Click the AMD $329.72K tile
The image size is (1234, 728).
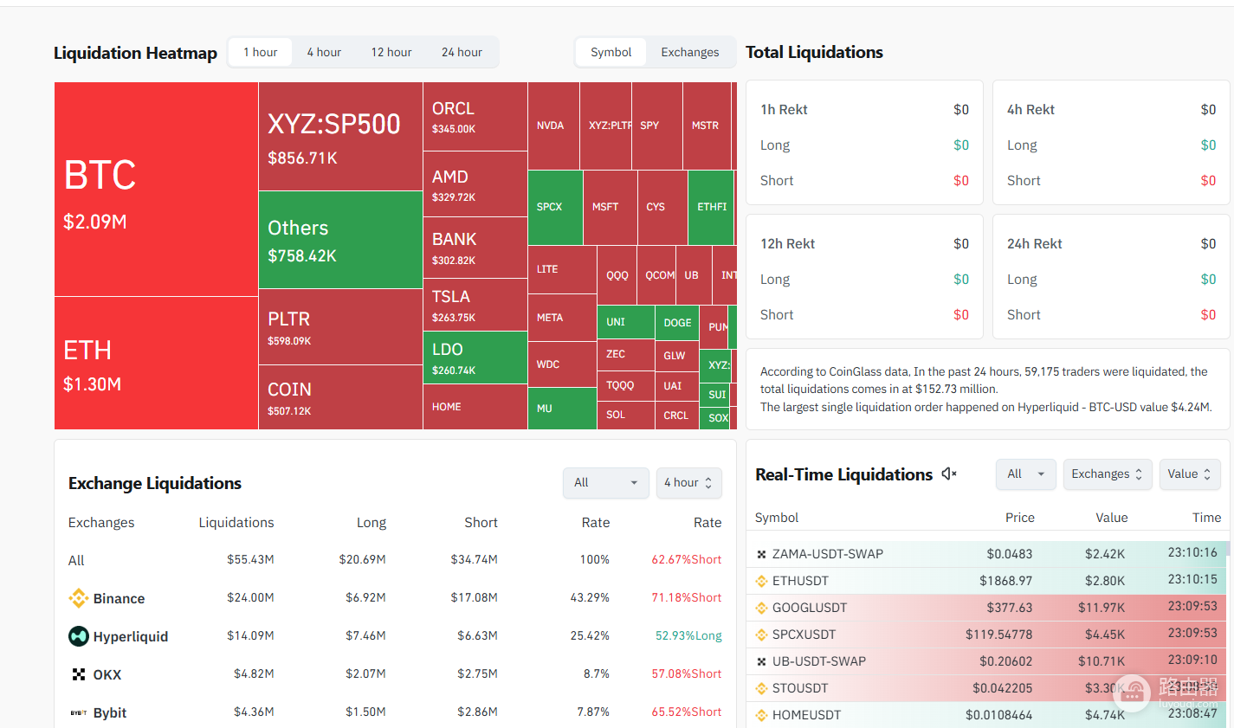[x=475, y=184]
